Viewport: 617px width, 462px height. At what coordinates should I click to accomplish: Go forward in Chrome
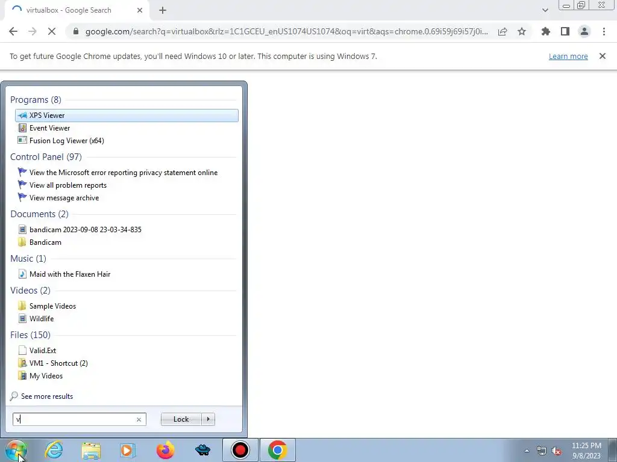(33, 31)
